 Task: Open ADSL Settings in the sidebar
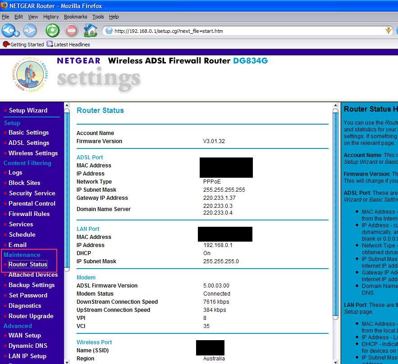click(x=29, y=143)
